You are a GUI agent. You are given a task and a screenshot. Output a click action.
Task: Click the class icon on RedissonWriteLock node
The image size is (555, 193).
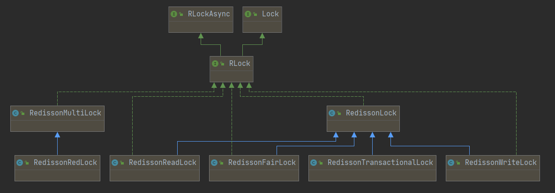coord(451,162)
